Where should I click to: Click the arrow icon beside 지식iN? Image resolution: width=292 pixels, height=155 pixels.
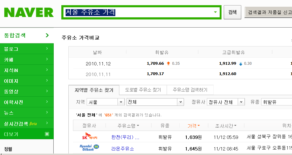(47, 70)
